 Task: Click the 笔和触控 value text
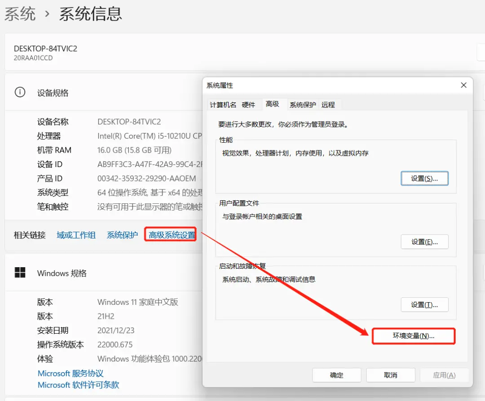pos(150,207)
